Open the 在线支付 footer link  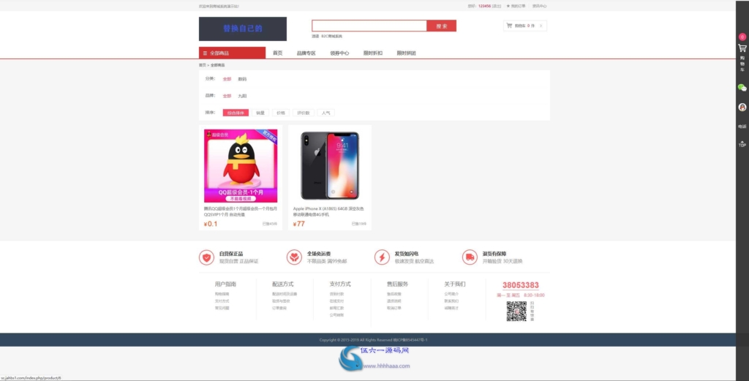(x=336, y=301)
